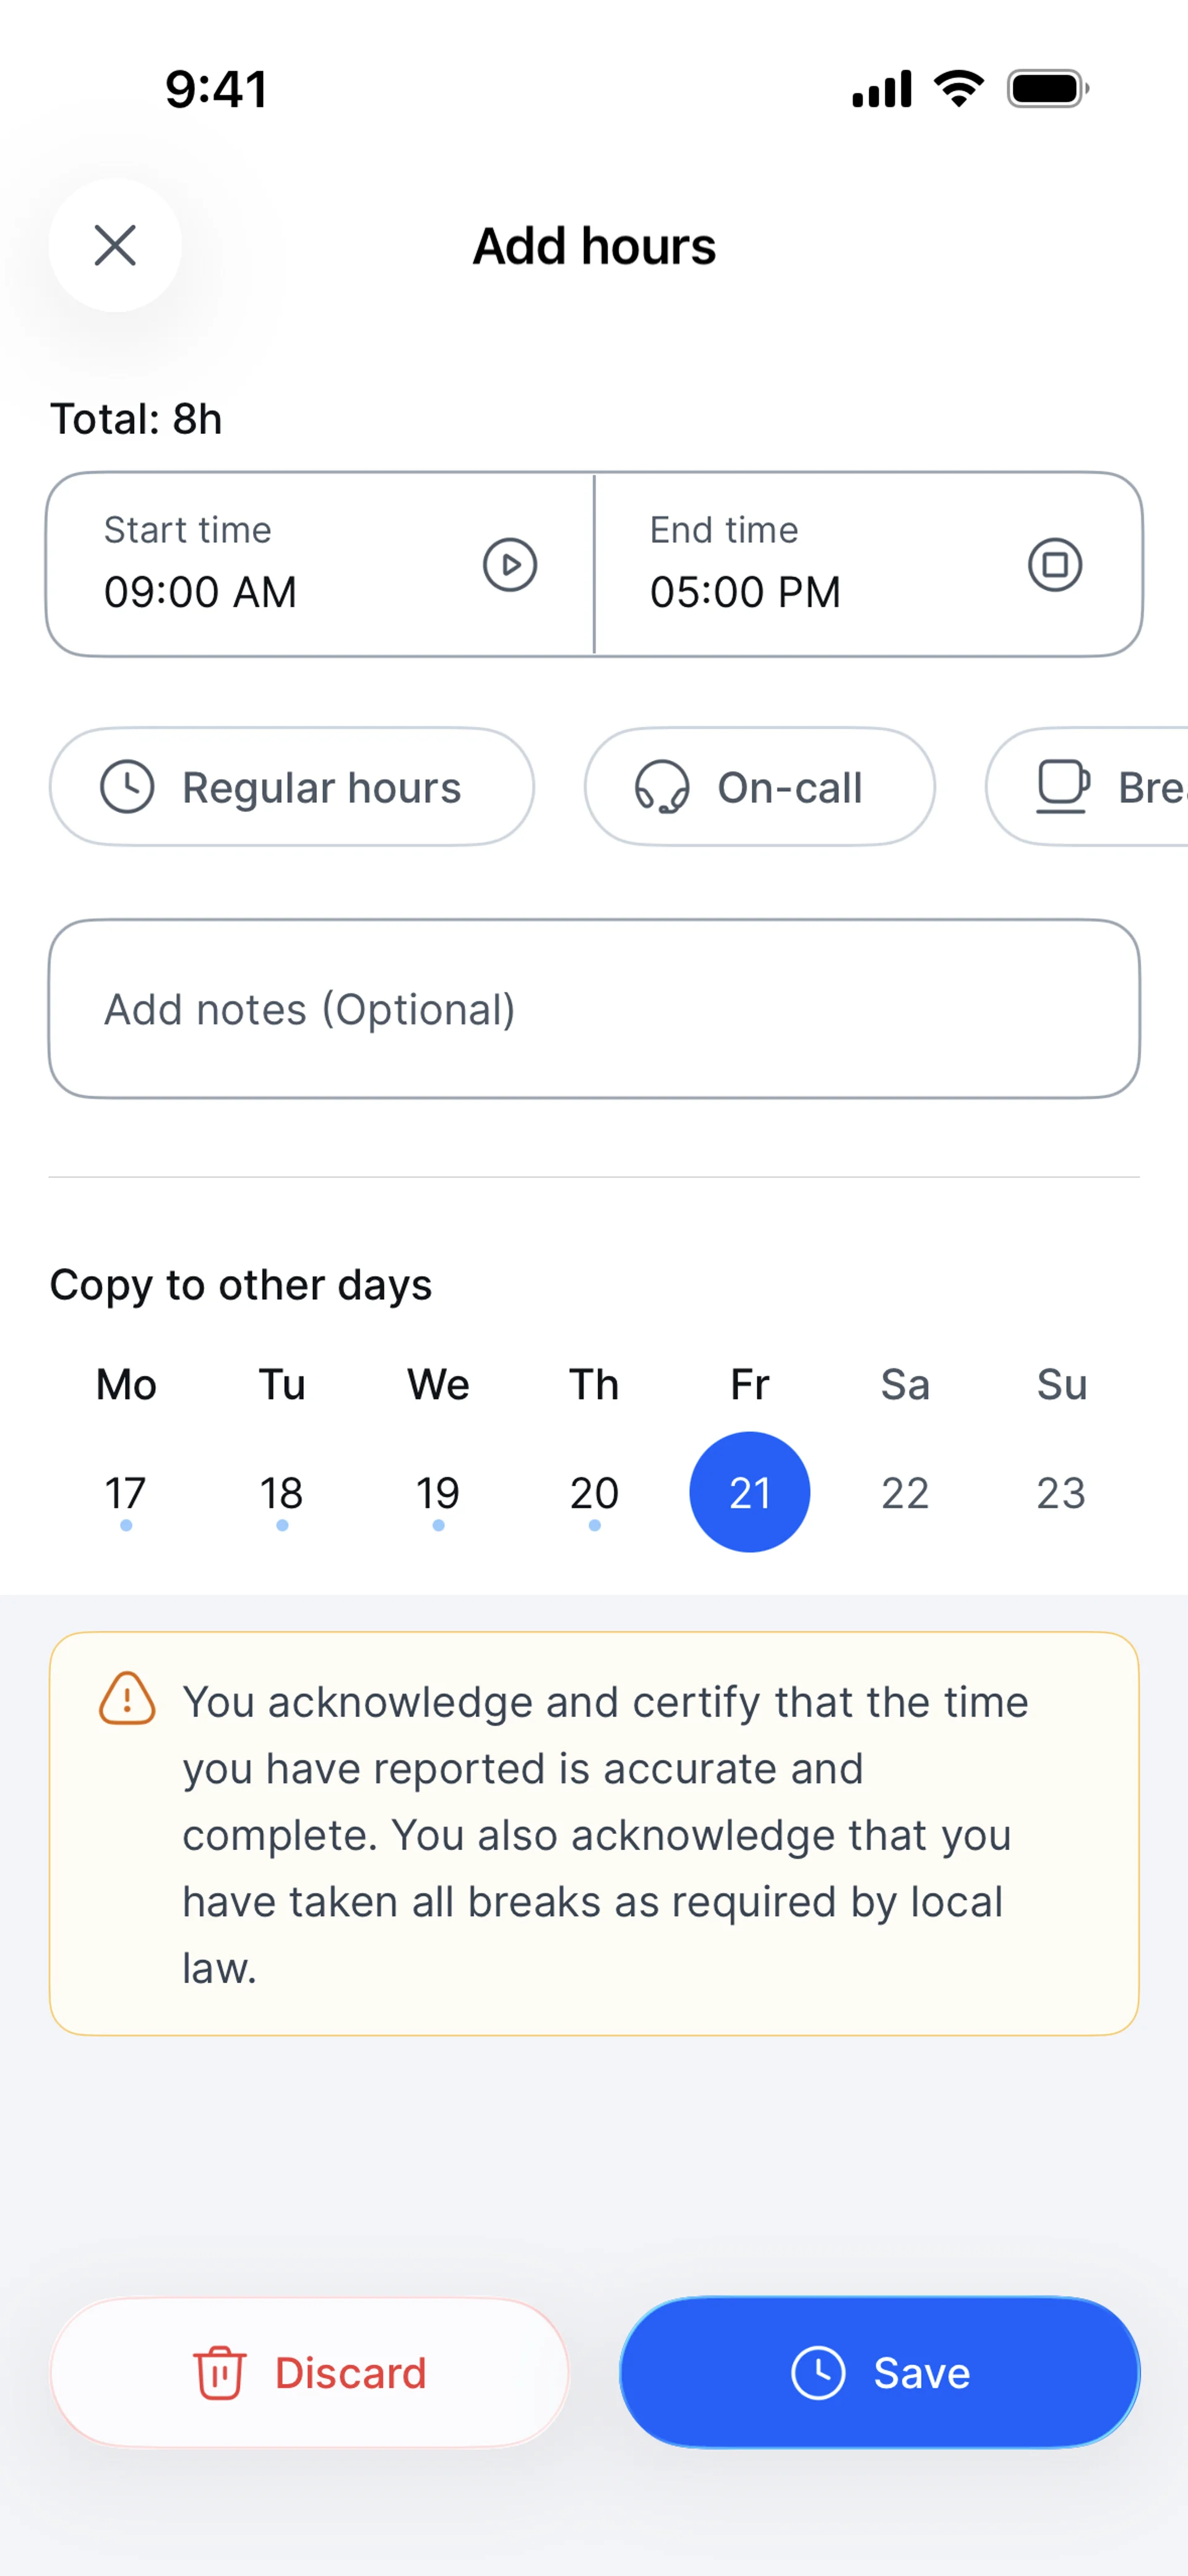Viewport: 1188px width, 2576px height.
Task: Select On-call hours type
Action: pos(760,787)
